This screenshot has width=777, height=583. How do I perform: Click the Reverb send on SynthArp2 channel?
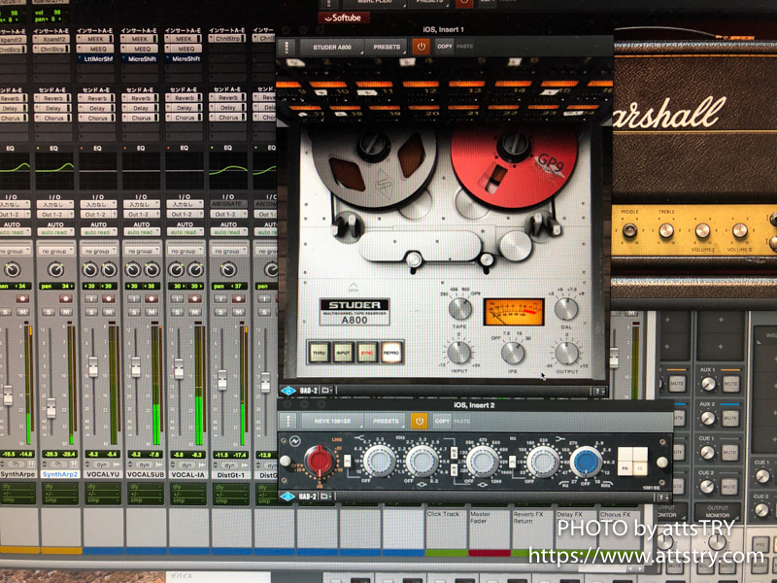coord(54,98)
